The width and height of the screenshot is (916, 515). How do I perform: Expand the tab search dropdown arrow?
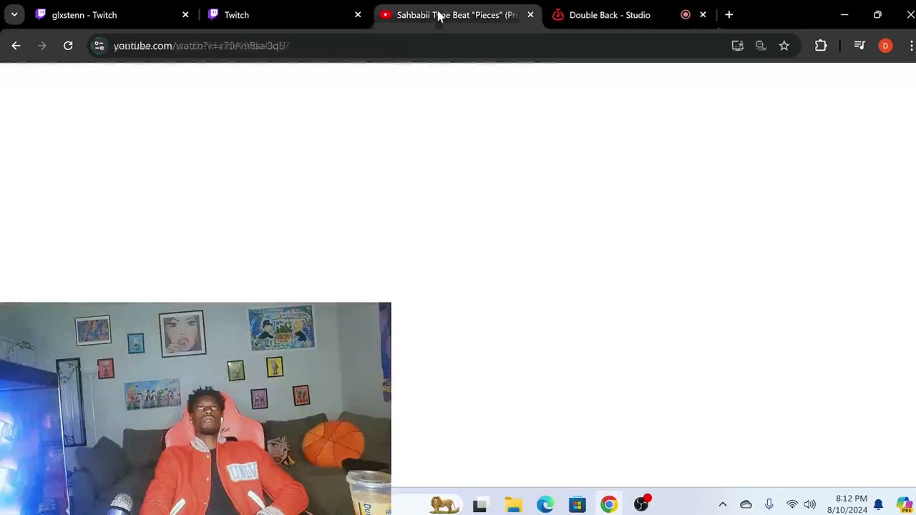(x=14, y=14)
